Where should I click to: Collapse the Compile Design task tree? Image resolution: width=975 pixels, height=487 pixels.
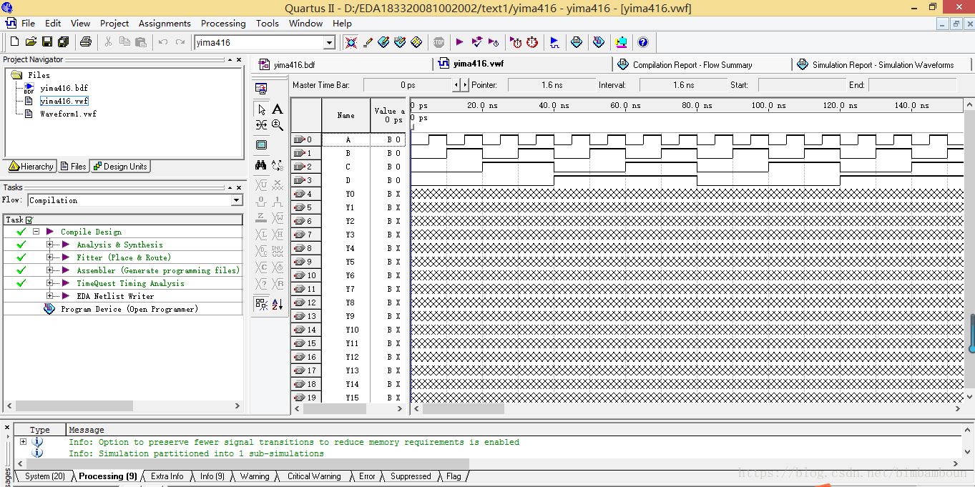pyautogui.click(x=36, y=232)
